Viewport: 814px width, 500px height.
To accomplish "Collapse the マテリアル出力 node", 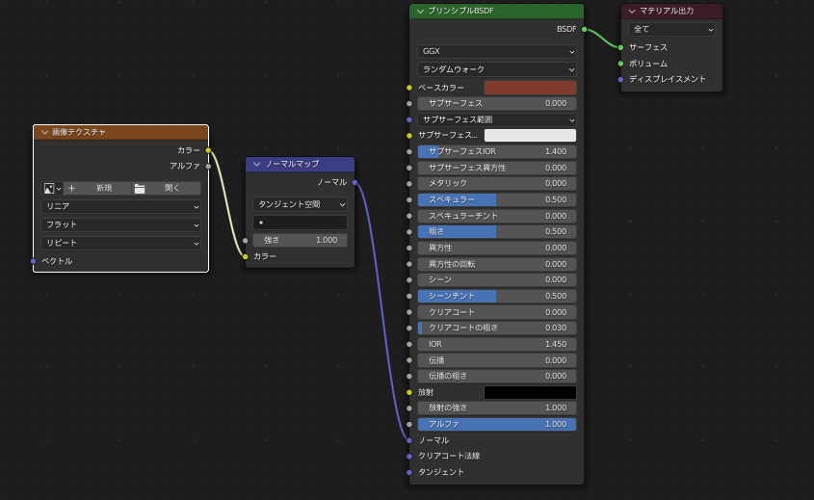I will coord(632,12).
